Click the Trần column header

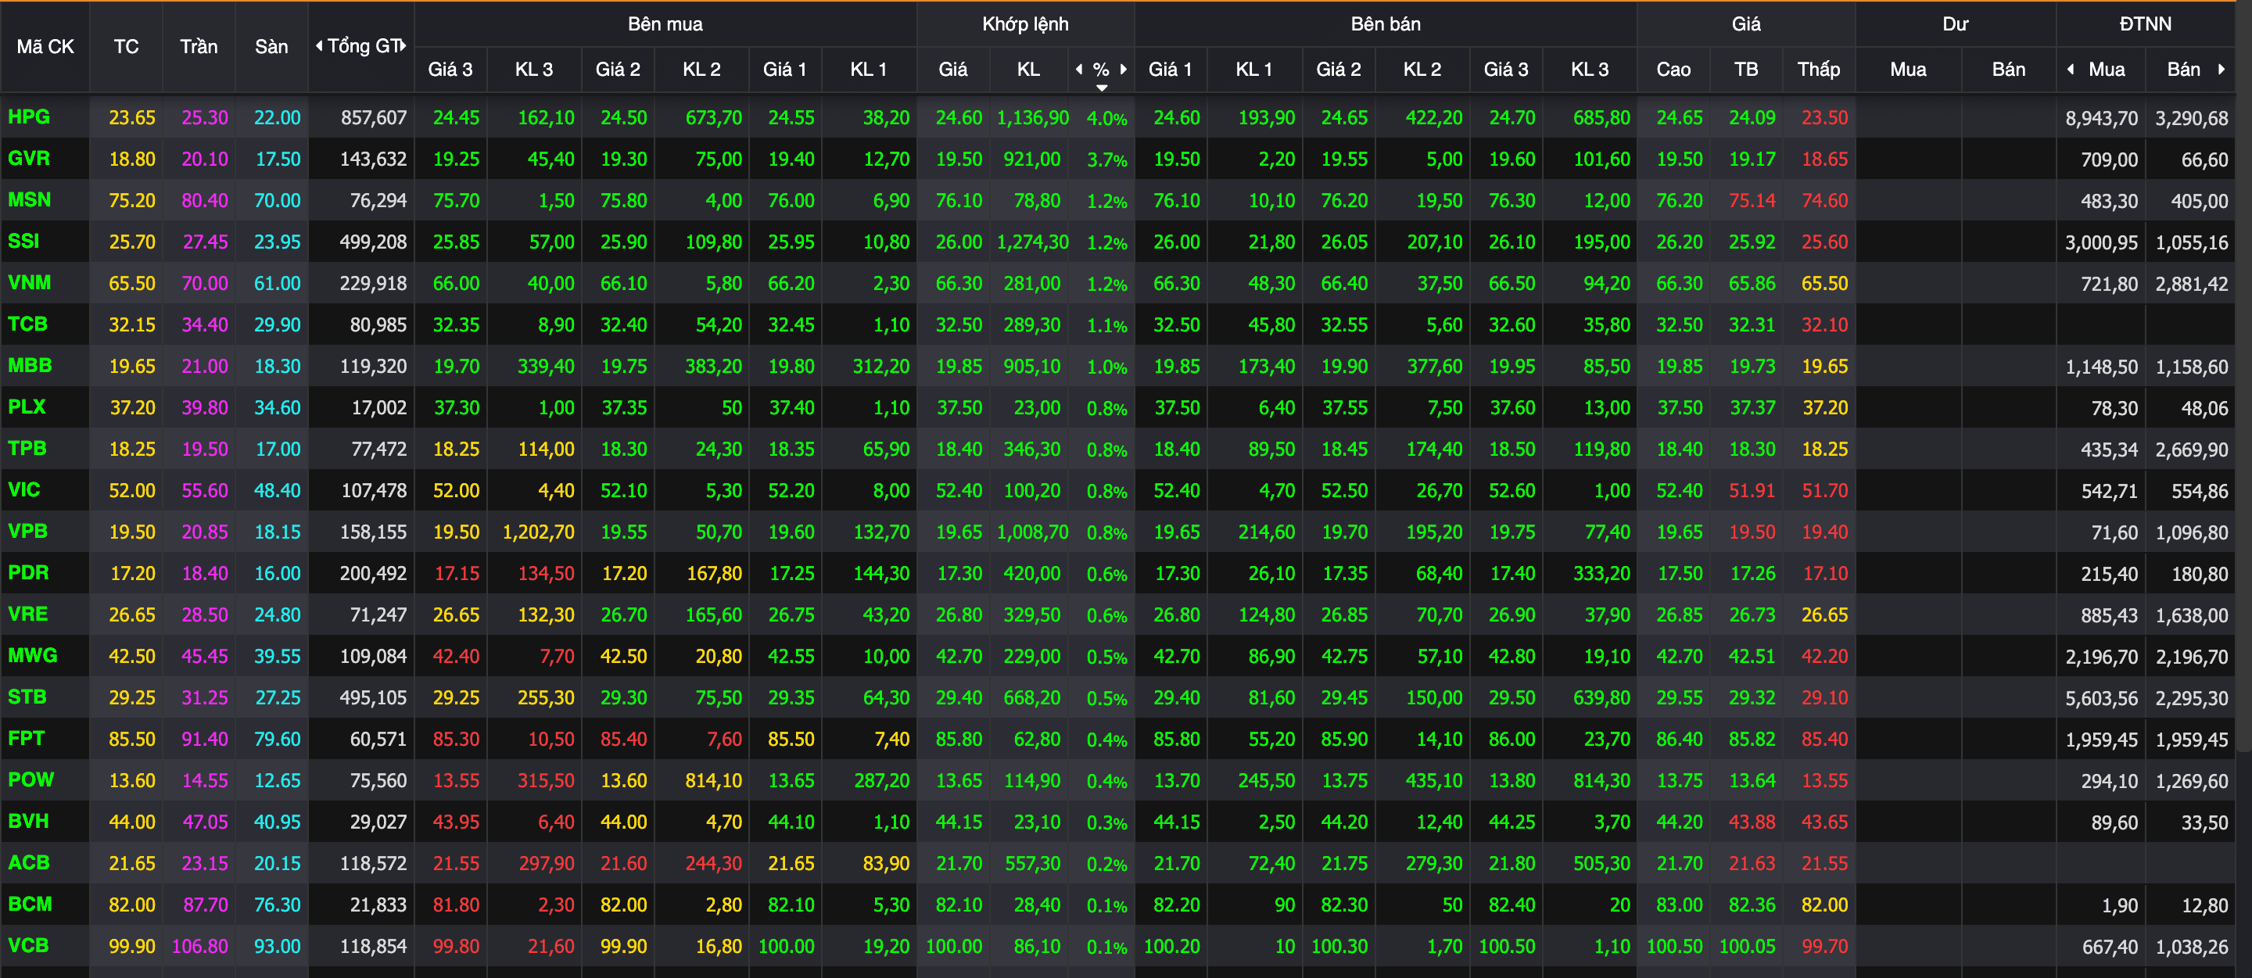[x=199, y=46]
